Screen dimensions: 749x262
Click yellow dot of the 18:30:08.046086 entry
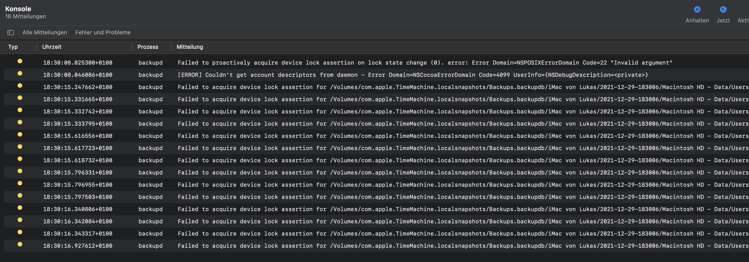click(20, 74)
